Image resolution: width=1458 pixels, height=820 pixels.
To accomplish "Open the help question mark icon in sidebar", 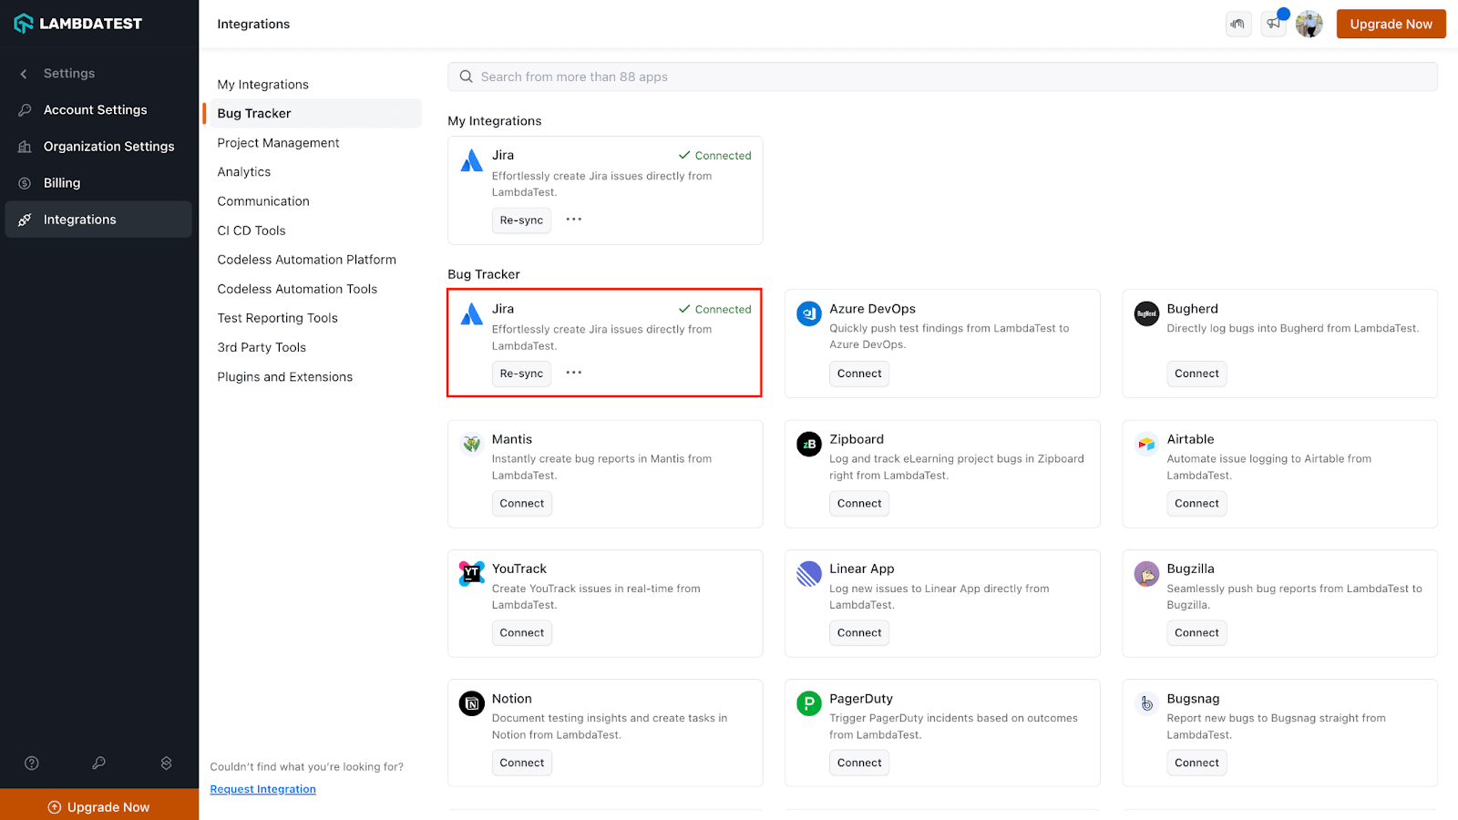I will 31,763.
